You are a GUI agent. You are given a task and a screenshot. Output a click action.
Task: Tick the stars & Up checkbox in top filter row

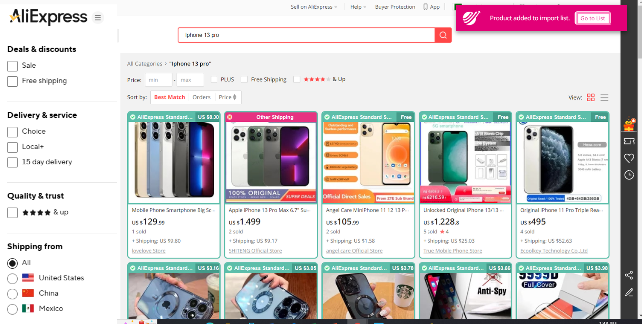coord(297,79)
